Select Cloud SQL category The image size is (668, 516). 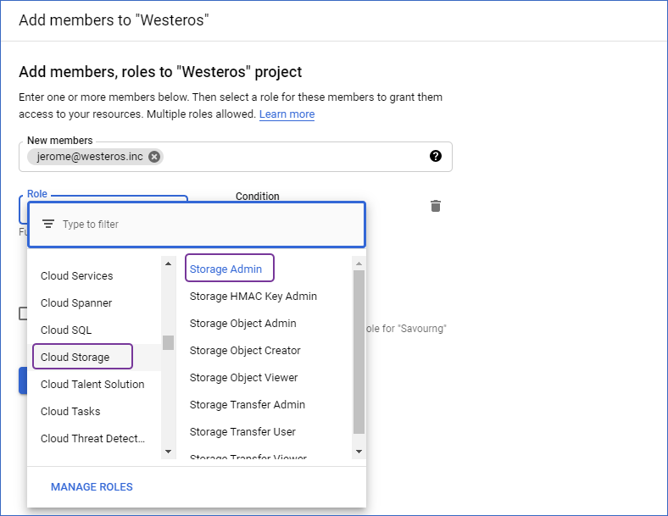point(66,330)
